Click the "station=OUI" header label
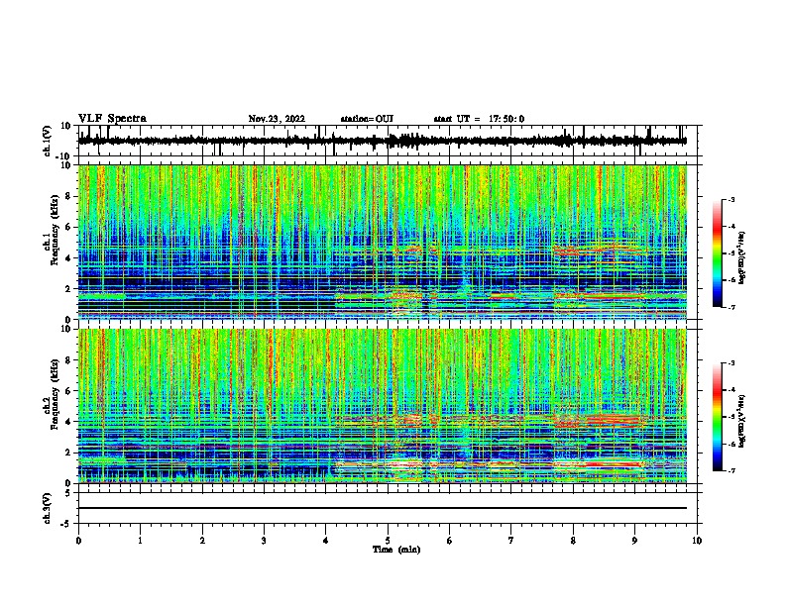This screenshot has width=785, height=606. tap(367, 119)
